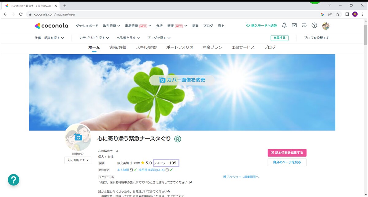Screen dimensions: 368x197
Task: Select the ホーム profile tab
Action: [94, 47]
